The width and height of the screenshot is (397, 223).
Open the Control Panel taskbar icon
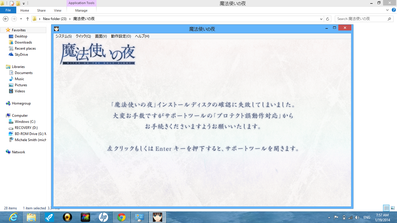(x=140, y=217)
